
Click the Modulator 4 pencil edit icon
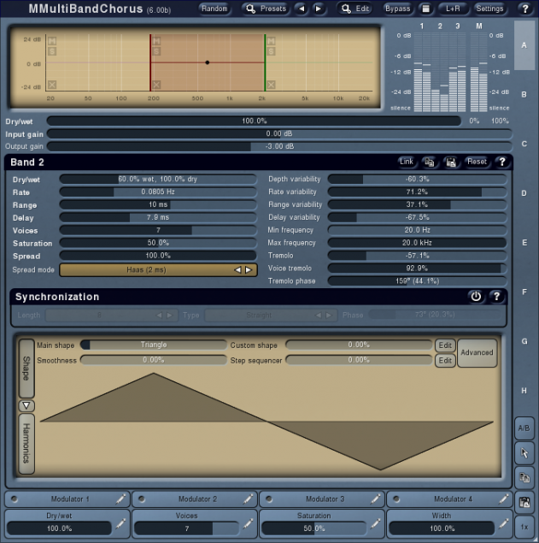(503, 499)
